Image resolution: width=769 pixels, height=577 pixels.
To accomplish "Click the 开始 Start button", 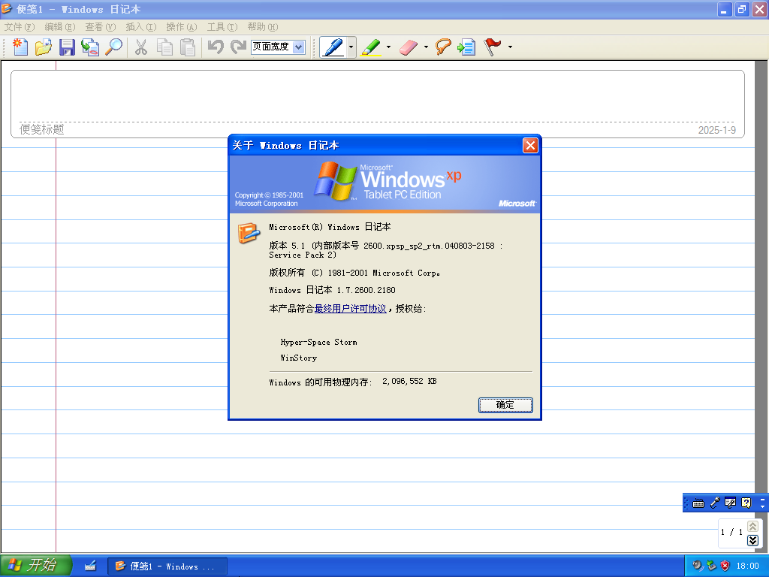I will pos(35,566).
